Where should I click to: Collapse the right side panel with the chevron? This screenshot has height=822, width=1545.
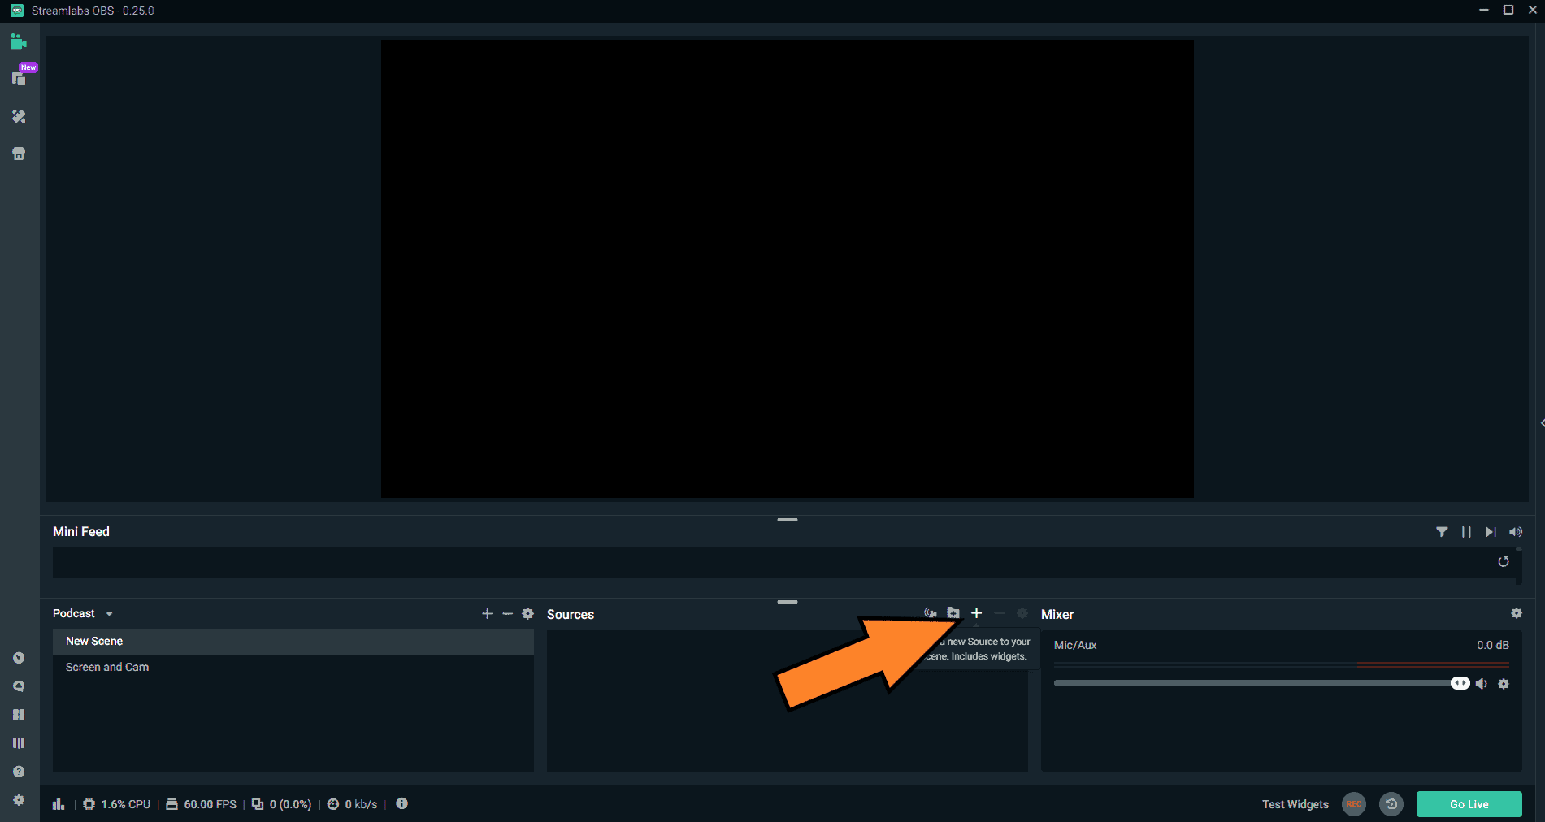1540,422
